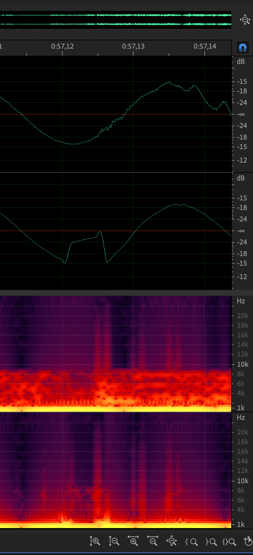The height and width of the screenshot is (555, 253).
Task: Select Zoom In at In Point
Action: click(x=191, y=542)
